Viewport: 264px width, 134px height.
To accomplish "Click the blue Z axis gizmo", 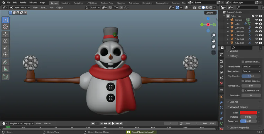I will pos(208,18).
